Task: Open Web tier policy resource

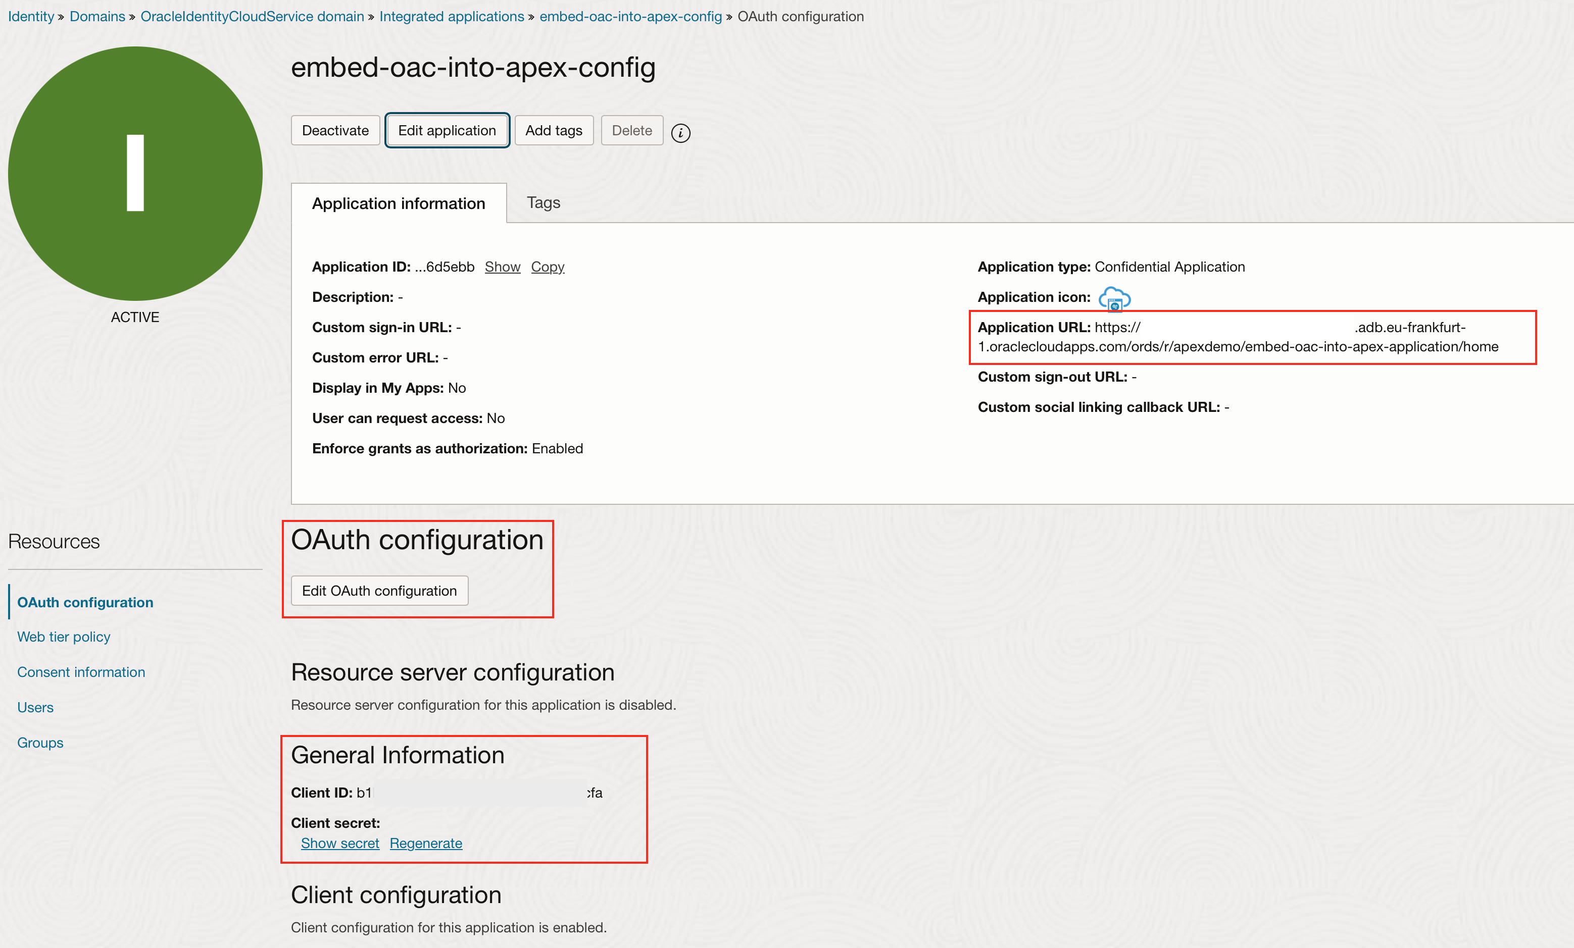Action: (63, 637)
